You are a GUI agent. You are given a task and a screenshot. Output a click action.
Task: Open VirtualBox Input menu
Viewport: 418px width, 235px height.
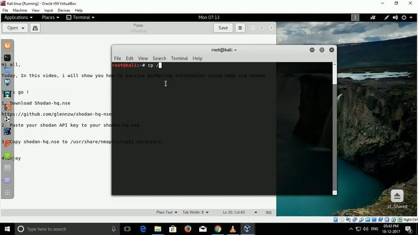(x=48, y=10)
